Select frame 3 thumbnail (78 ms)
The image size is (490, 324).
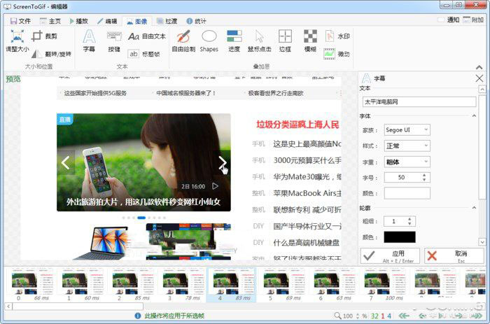[x=181, y=285]
